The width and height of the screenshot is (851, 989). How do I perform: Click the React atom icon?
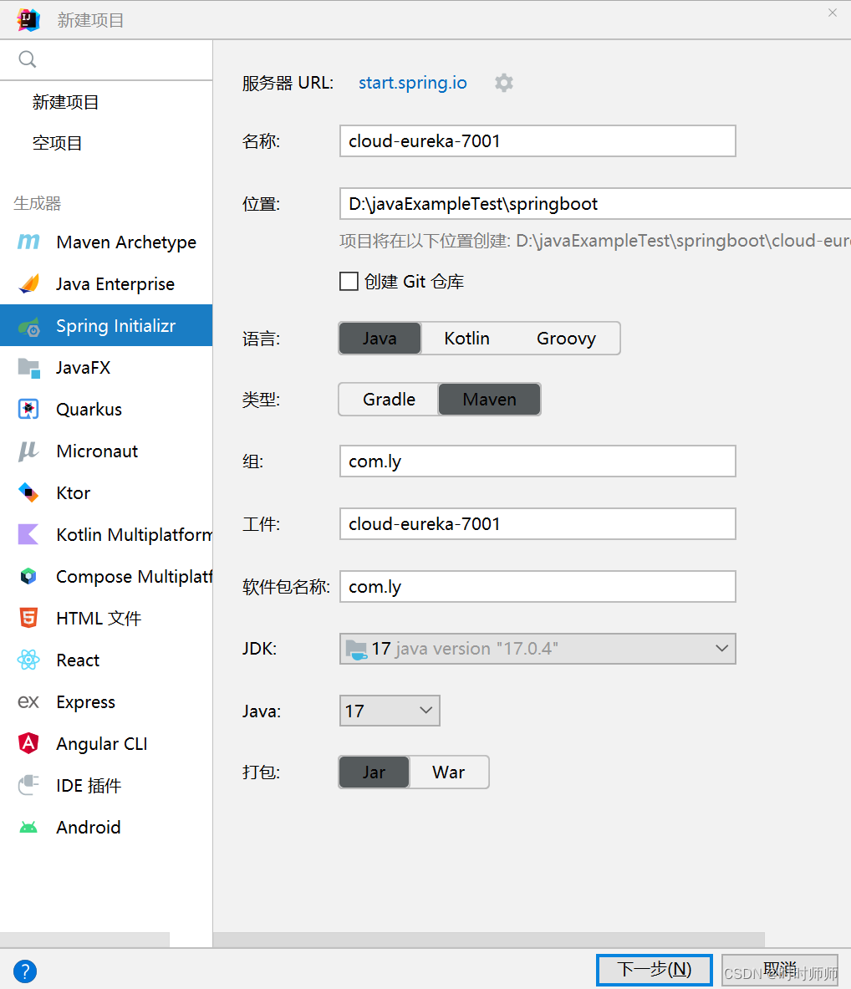point(28,660)
